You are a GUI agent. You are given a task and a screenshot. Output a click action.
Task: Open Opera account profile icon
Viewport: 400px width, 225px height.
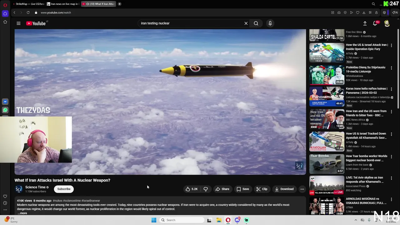click(377, 12)
